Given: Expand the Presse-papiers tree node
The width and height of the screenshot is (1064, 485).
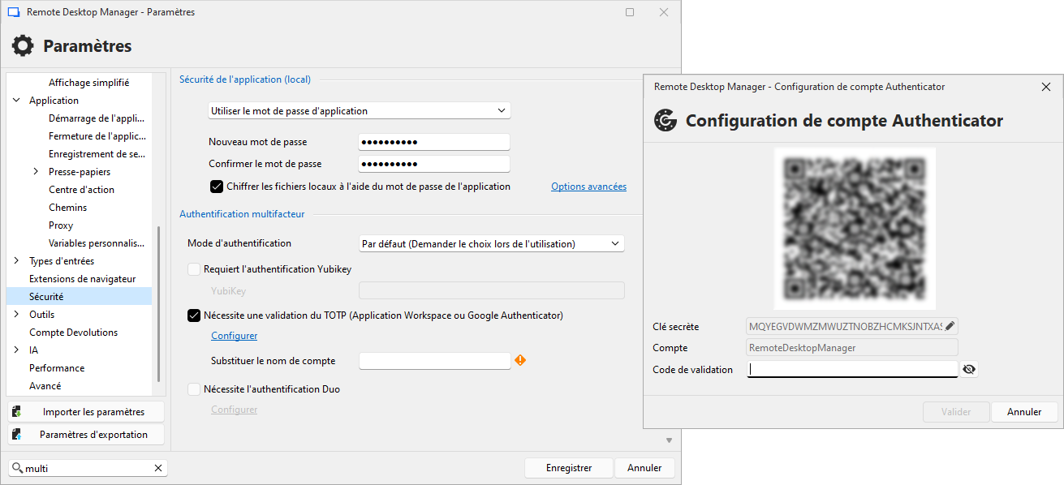Looking at the screenshot, I should pos(36,172).
